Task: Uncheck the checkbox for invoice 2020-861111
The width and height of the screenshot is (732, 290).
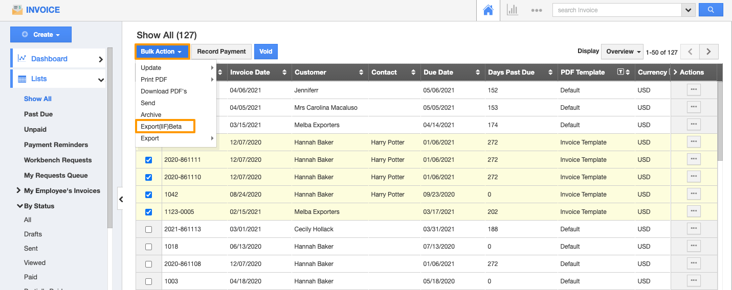Action: pos(149,160)
